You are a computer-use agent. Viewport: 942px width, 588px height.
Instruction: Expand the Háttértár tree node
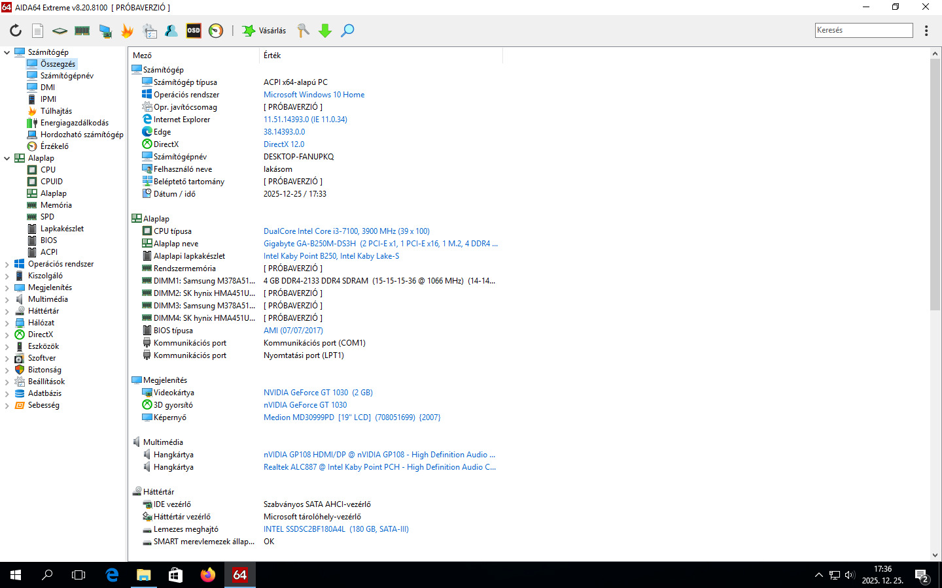coord(7,311)
